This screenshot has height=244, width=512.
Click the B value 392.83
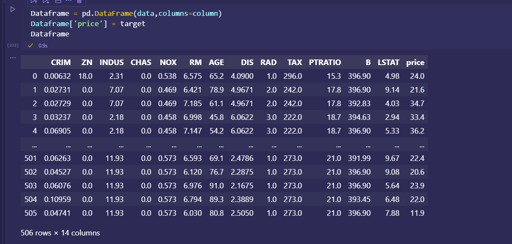(360, 104)
